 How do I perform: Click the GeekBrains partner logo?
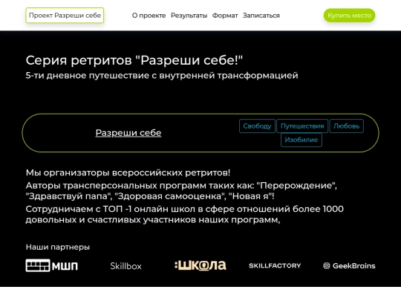click(x=349, y=265)
